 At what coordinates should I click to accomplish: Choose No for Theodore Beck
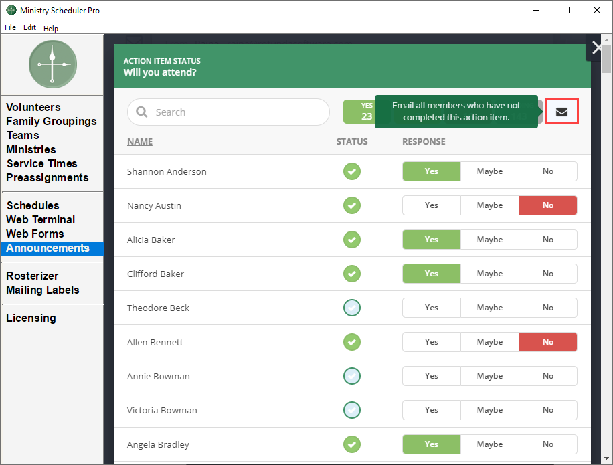(x=547, y=308)
